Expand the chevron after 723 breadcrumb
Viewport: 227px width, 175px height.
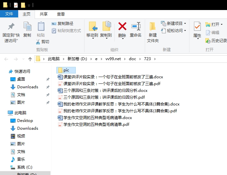[x=155, y=59]
